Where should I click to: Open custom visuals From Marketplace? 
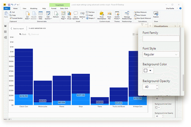click(x=102, y=15)
